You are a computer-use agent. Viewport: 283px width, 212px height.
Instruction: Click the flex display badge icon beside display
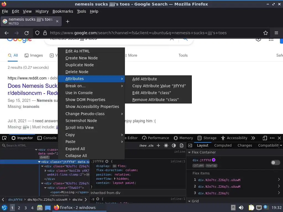pyautogui.click(x=115, y=166)
